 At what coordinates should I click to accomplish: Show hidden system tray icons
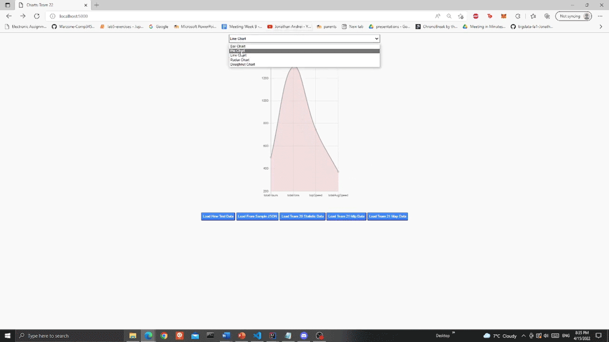pyautogui.click(x=524, y=336)
